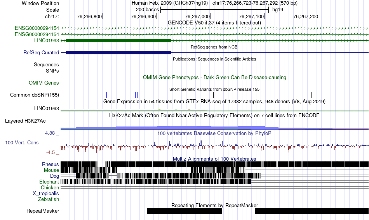Click the LINC01993 GTEx expression label
Viewport: 369px width, 220px height.
click(x=46, y=108)
